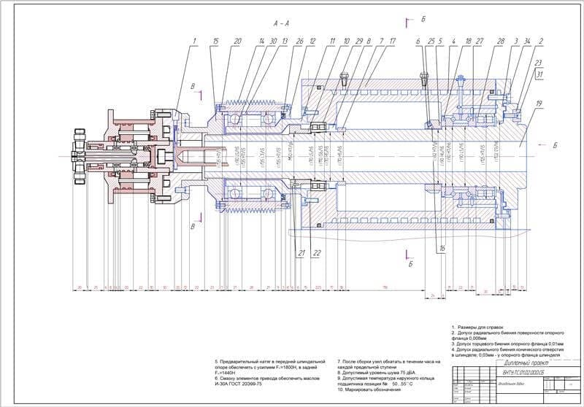This screenshot has height=407, width=584.
Task: Select note 4 on conical hole runout
Action: click(507, 352)
